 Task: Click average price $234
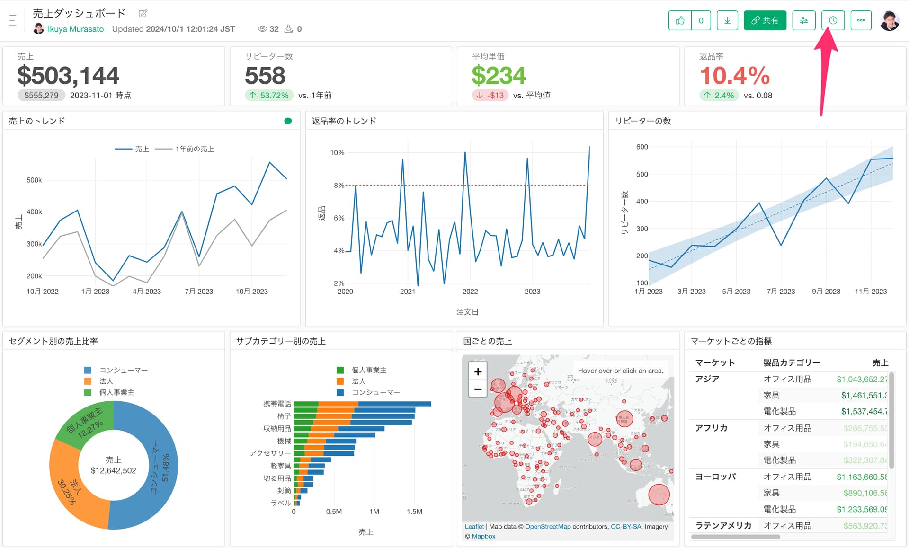(499, 76)
